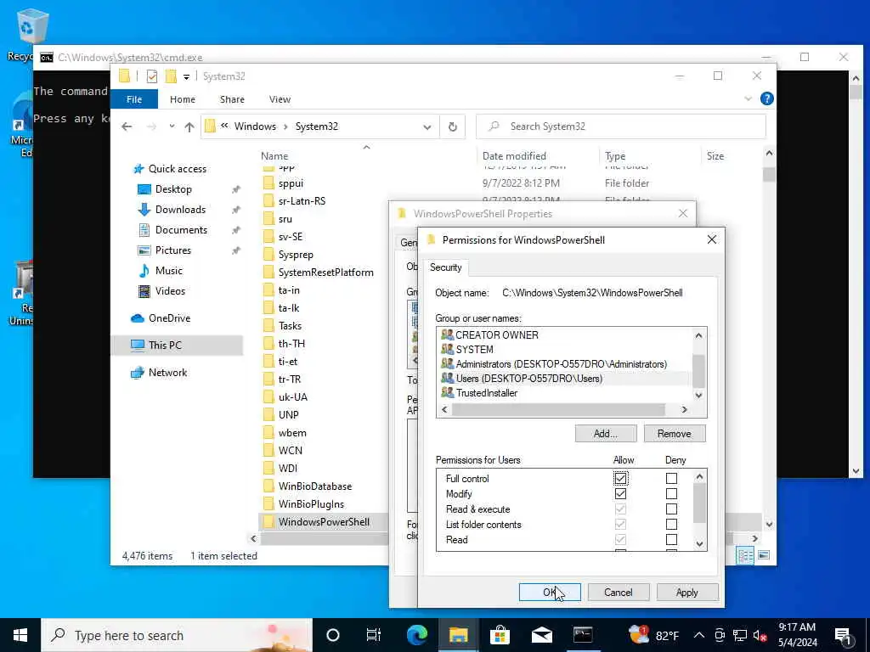Image resolution: width=870 pixels, height=652 pixels.
Task: Expand hidden path breadcrumb chevrons
Action: tap(224, 126)
